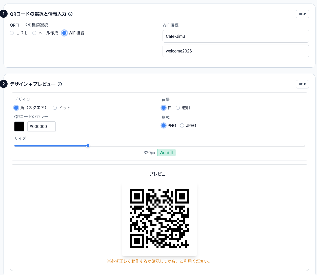This screenshot has width=317, height=275.
Task: Focus the #000000 hex color field
Action: point(42,126)
